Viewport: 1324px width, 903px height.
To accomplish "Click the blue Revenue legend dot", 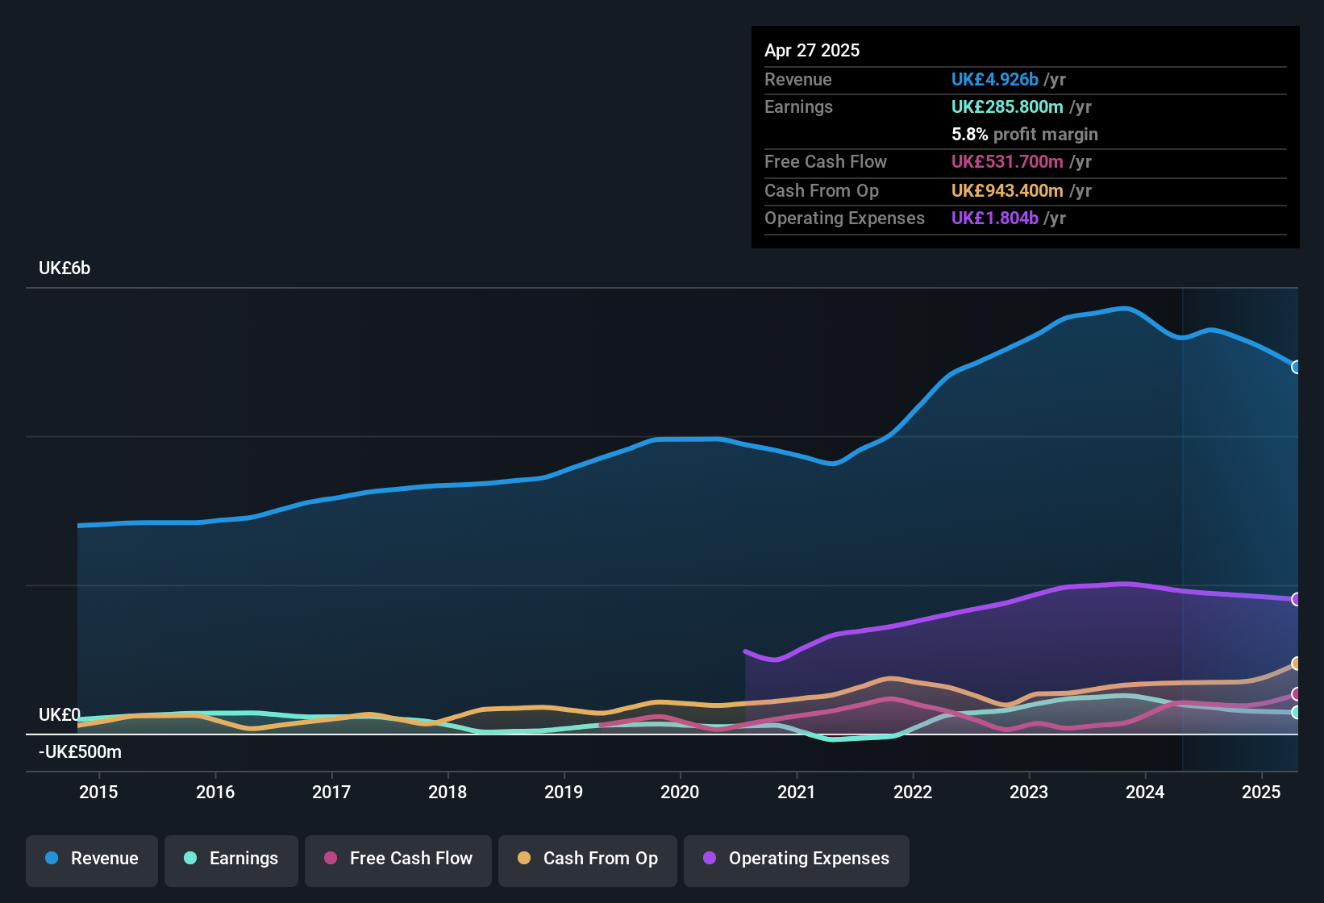I will pyautogui.click(x=51, y=859).
